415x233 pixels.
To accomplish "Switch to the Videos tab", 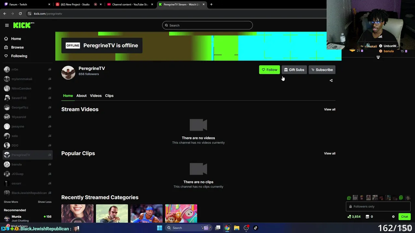I will 96,96.
